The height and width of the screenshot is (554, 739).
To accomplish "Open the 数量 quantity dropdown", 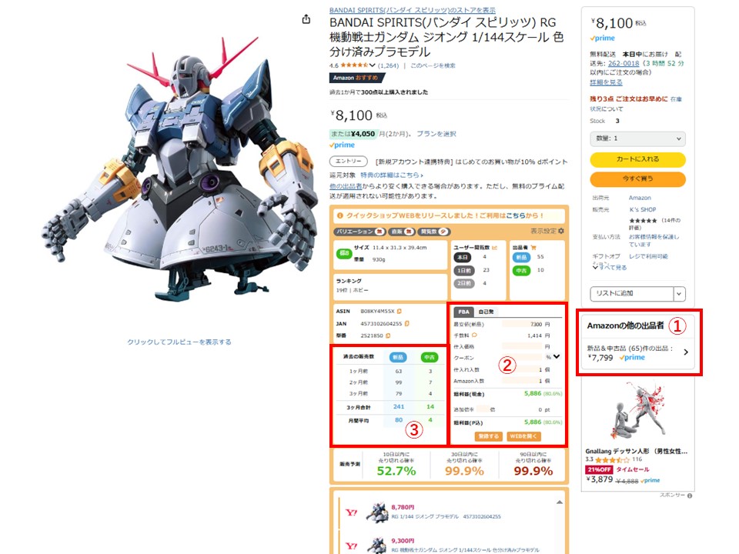I will click(637, 138).
